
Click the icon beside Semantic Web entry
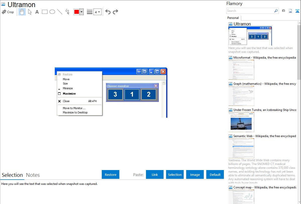(231, 136)
